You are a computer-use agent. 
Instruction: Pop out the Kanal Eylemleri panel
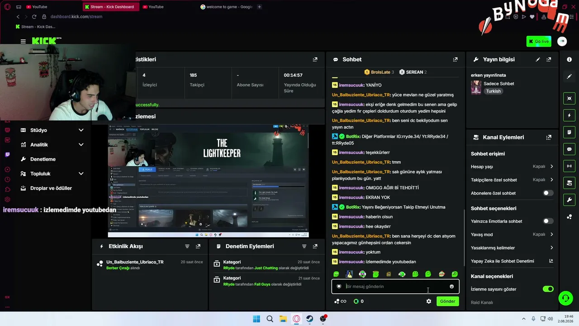coord(549,137)
